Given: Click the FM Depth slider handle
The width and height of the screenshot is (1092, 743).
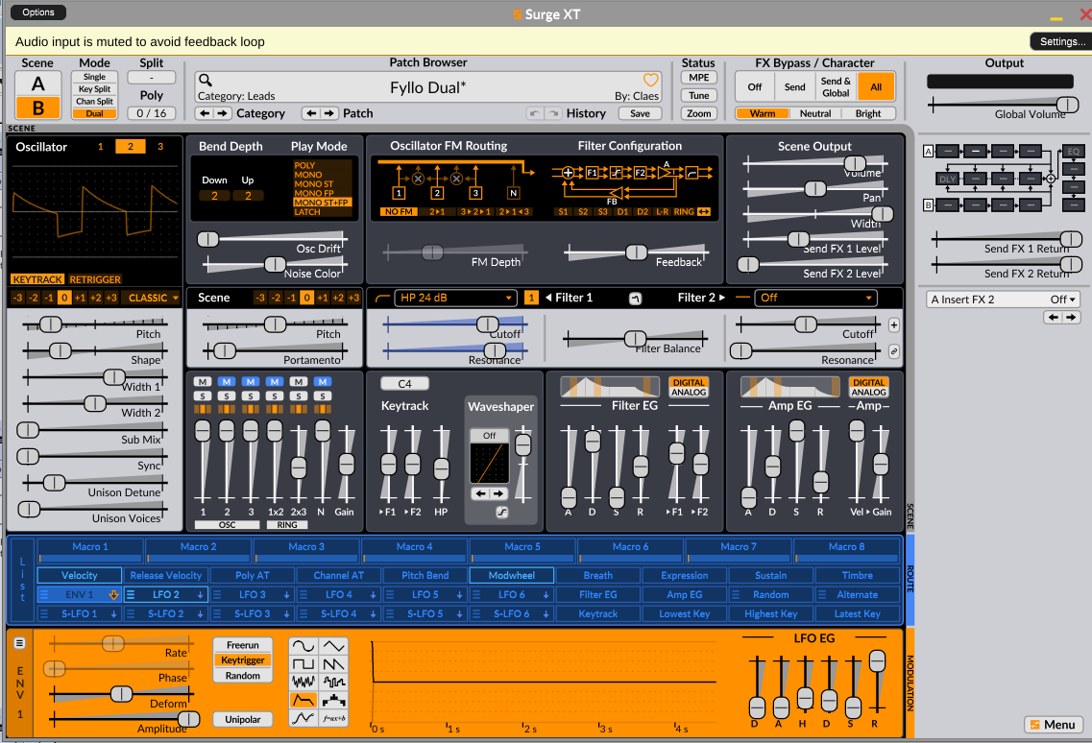Looking at the screenshot, I should pyautogui.click(x=432, y=252).
